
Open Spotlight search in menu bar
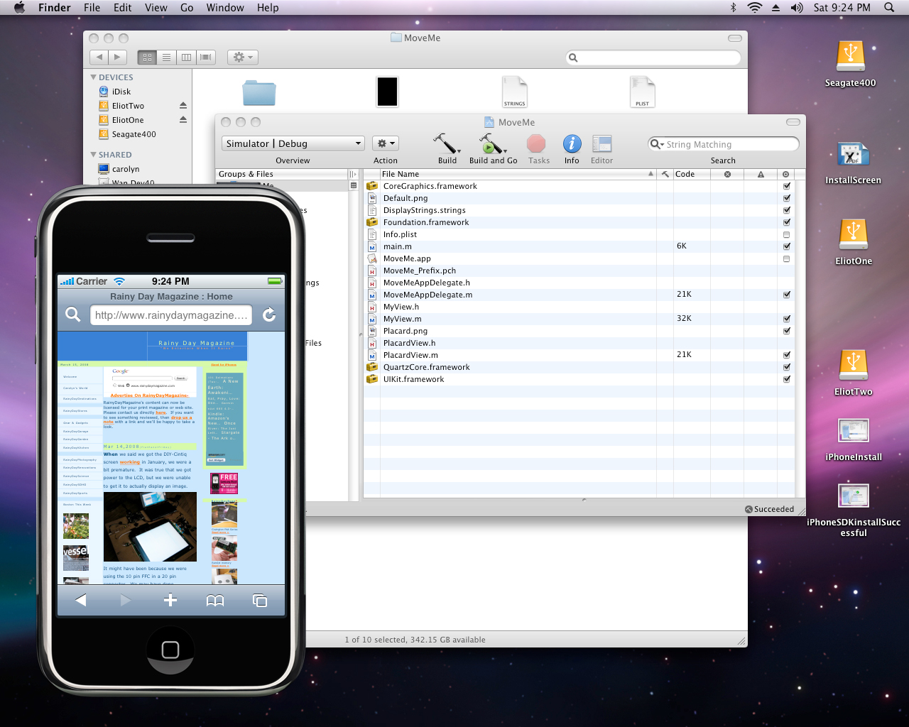889,8
